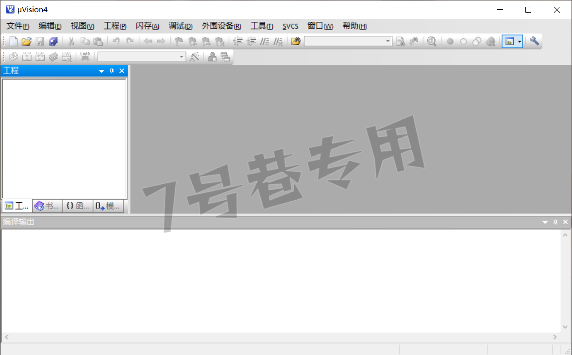Open the 视图 (View) menu
The image size is (572, 355).
83,26
